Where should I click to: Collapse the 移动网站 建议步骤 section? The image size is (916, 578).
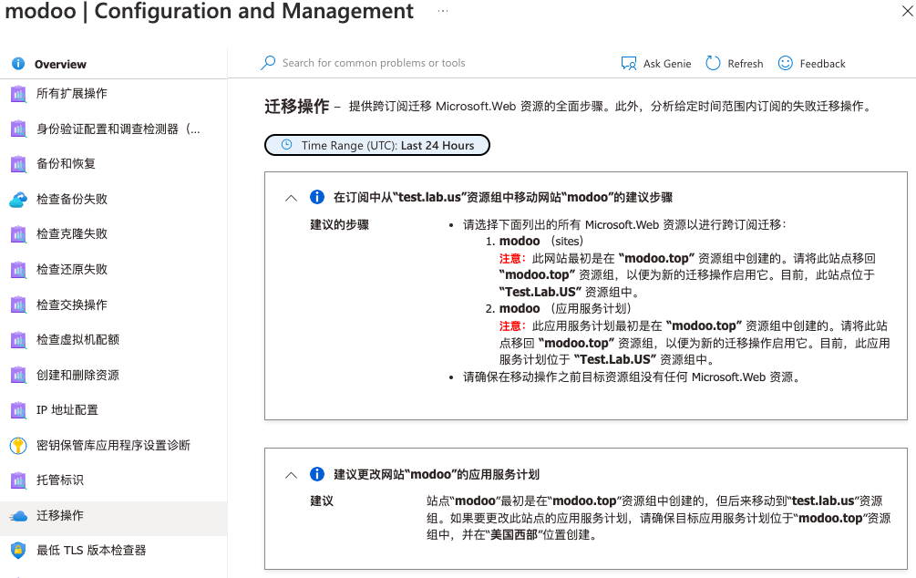(x=291, y=198)
